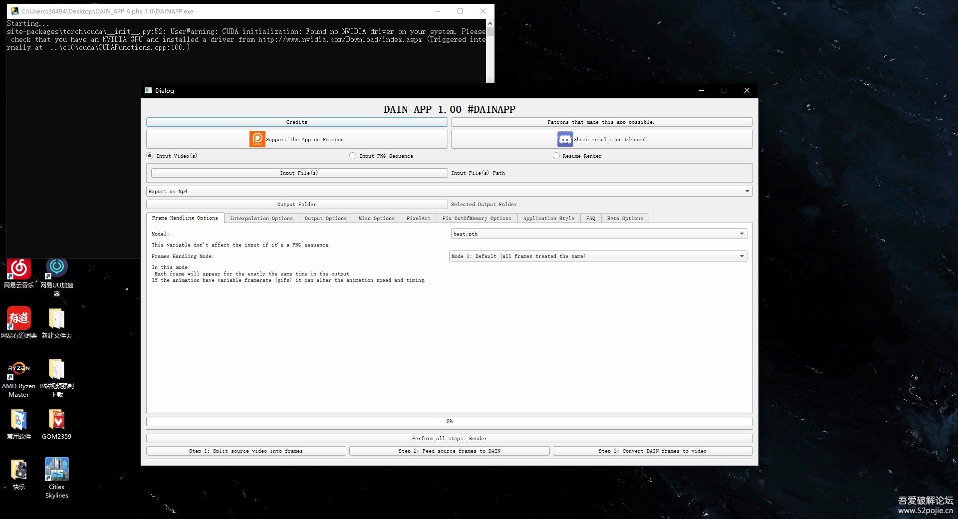
Task: Click the Selected Output Folder text
Action: pyautogui.click(x=484, y=204)
